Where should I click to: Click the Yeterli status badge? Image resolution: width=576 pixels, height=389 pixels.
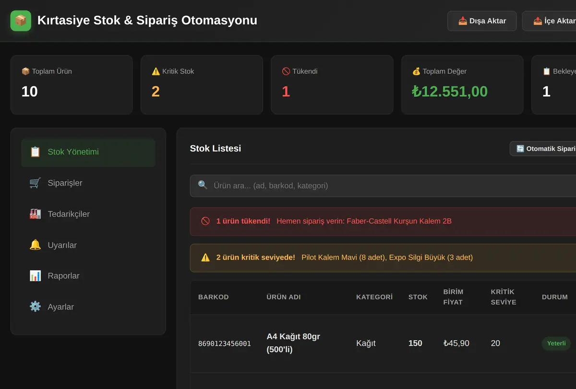[556, 343]
